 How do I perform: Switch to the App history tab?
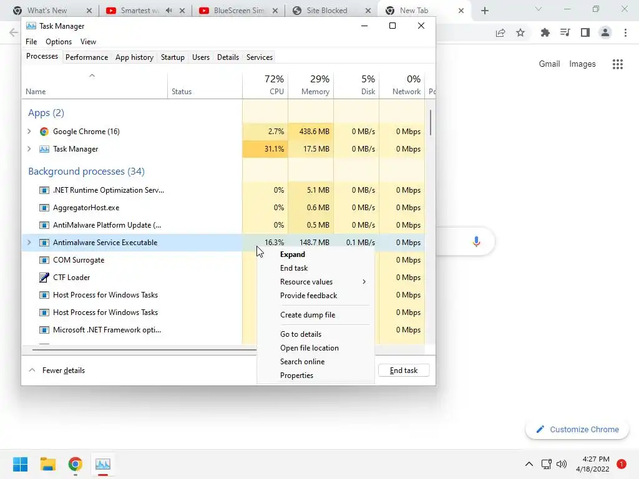click(135, 57)
